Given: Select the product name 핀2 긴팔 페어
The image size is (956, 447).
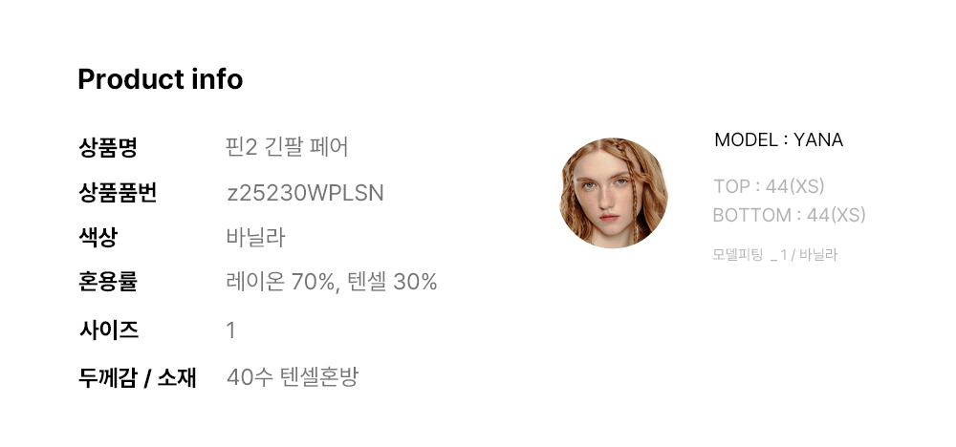Looking at the screenshot, I should pos(287,147).
